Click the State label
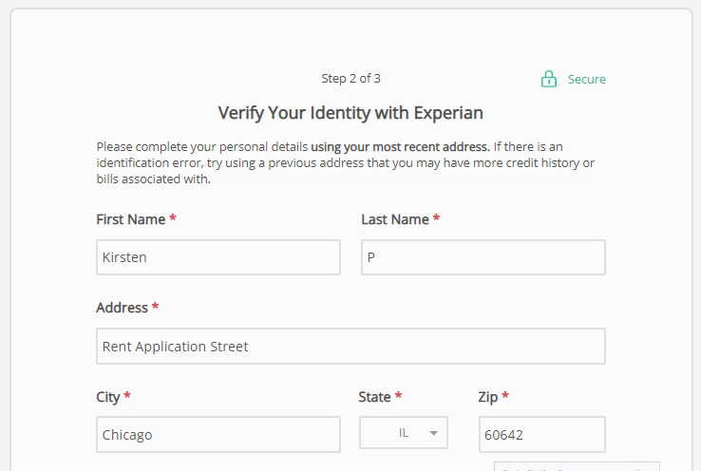This screenshot has height=471, width=701. click(374, 397)
